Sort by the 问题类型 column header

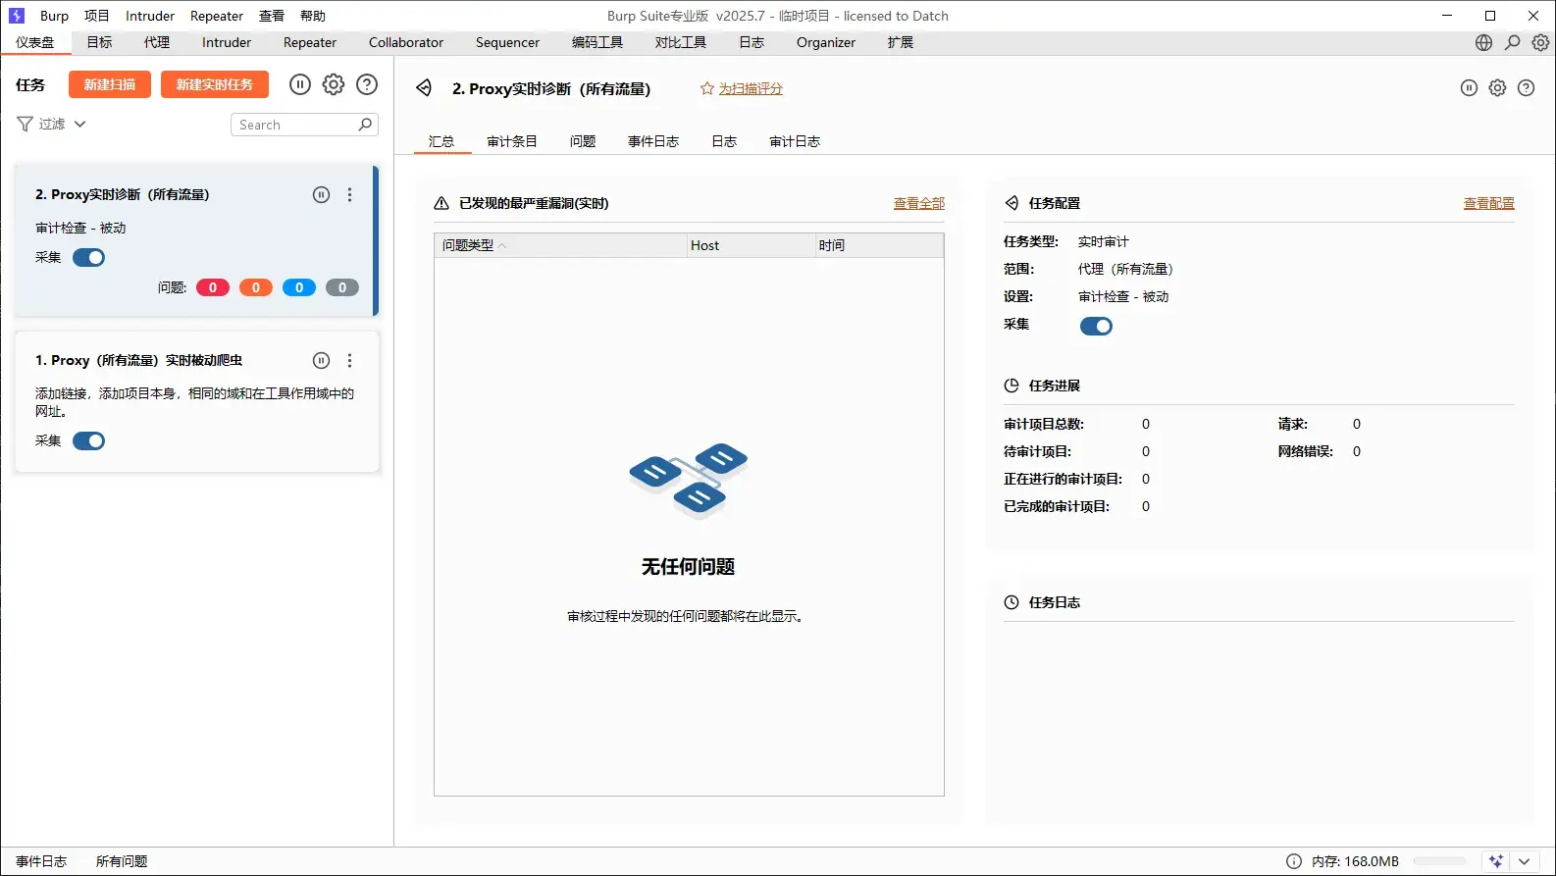click(560, 245)
